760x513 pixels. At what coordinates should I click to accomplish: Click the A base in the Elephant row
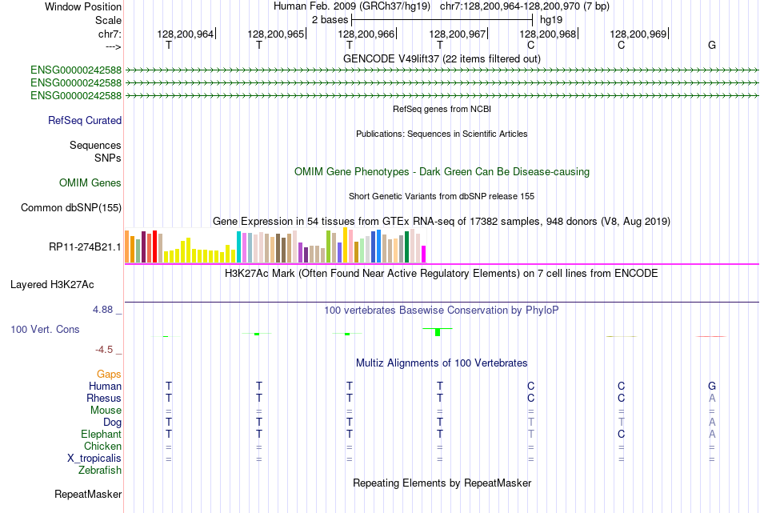coord(711,434)
